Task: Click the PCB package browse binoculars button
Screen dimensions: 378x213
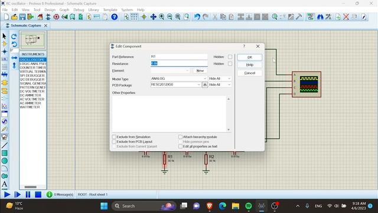Action: (x=205, y=85)
